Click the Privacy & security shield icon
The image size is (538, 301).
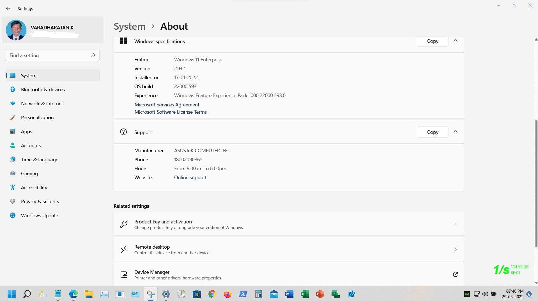pyautogui.click(x=13, y=201)
